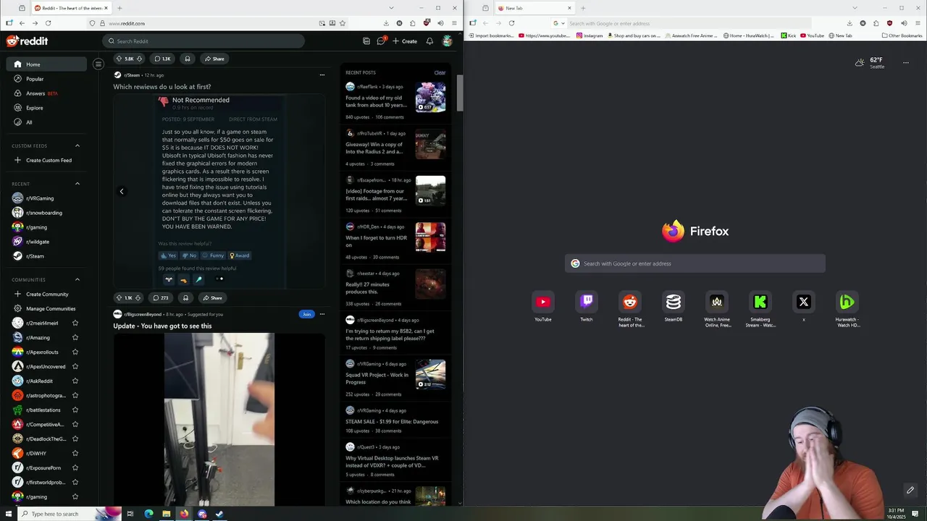
Task: Click the Reddit logo in header
Action: point(27,41)
